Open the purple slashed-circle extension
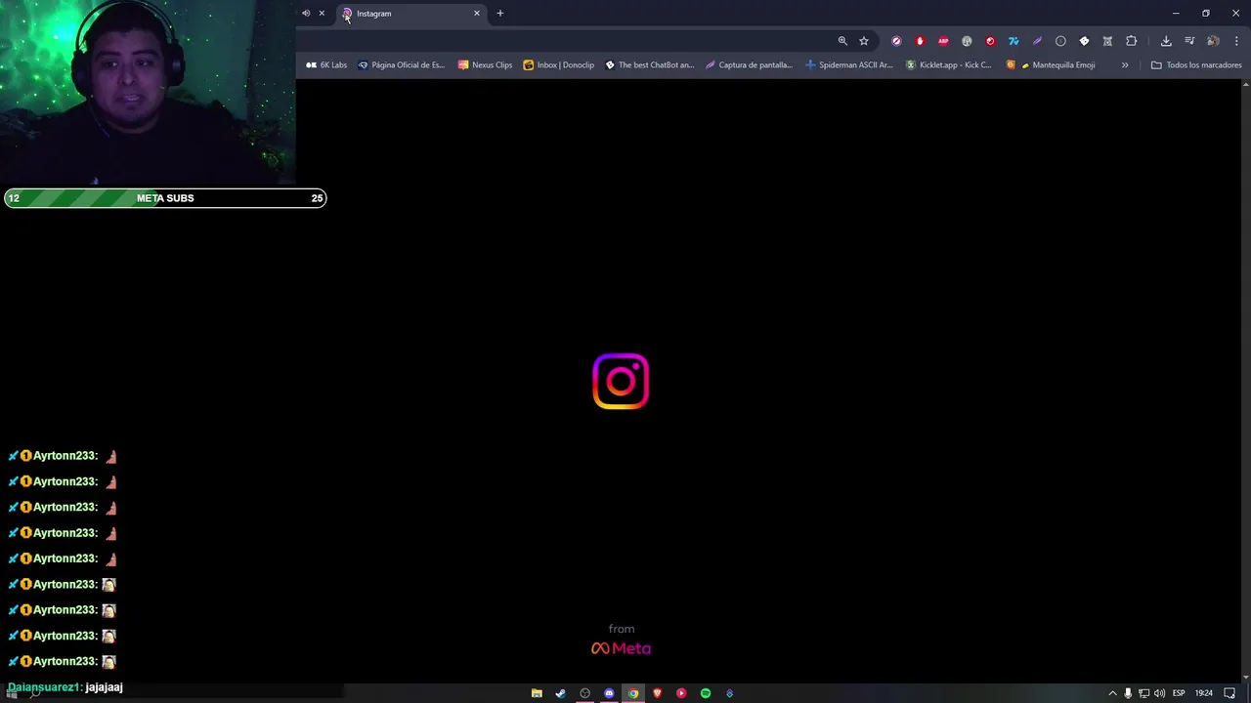The height and width of the screenshot is (703, 1251). pos(896,41)
